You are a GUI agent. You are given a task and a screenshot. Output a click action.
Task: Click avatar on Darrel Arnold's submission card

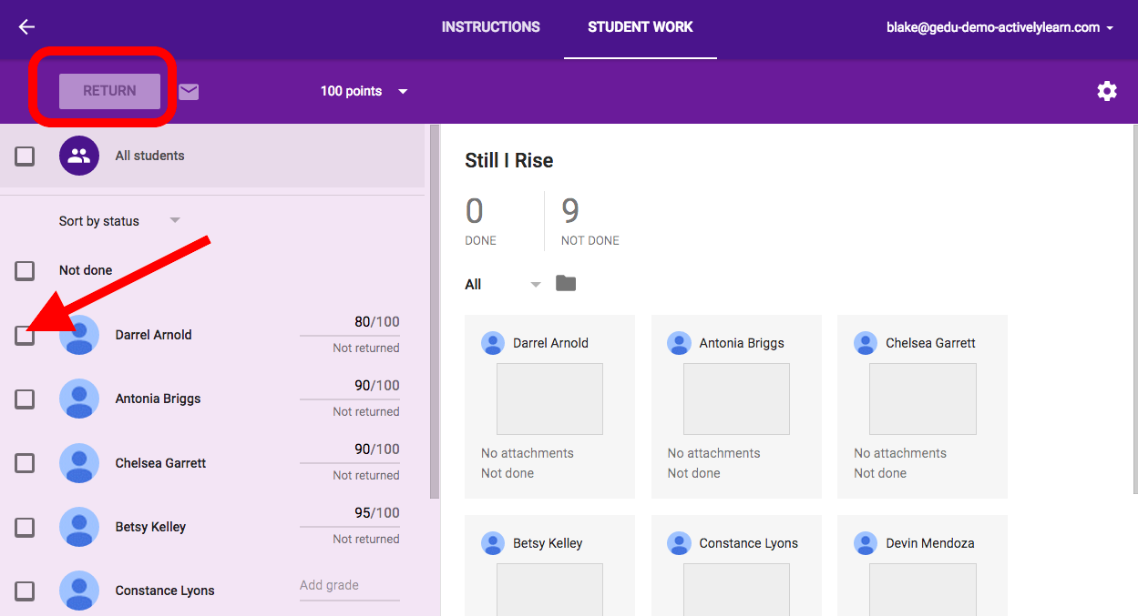[493, 343]
